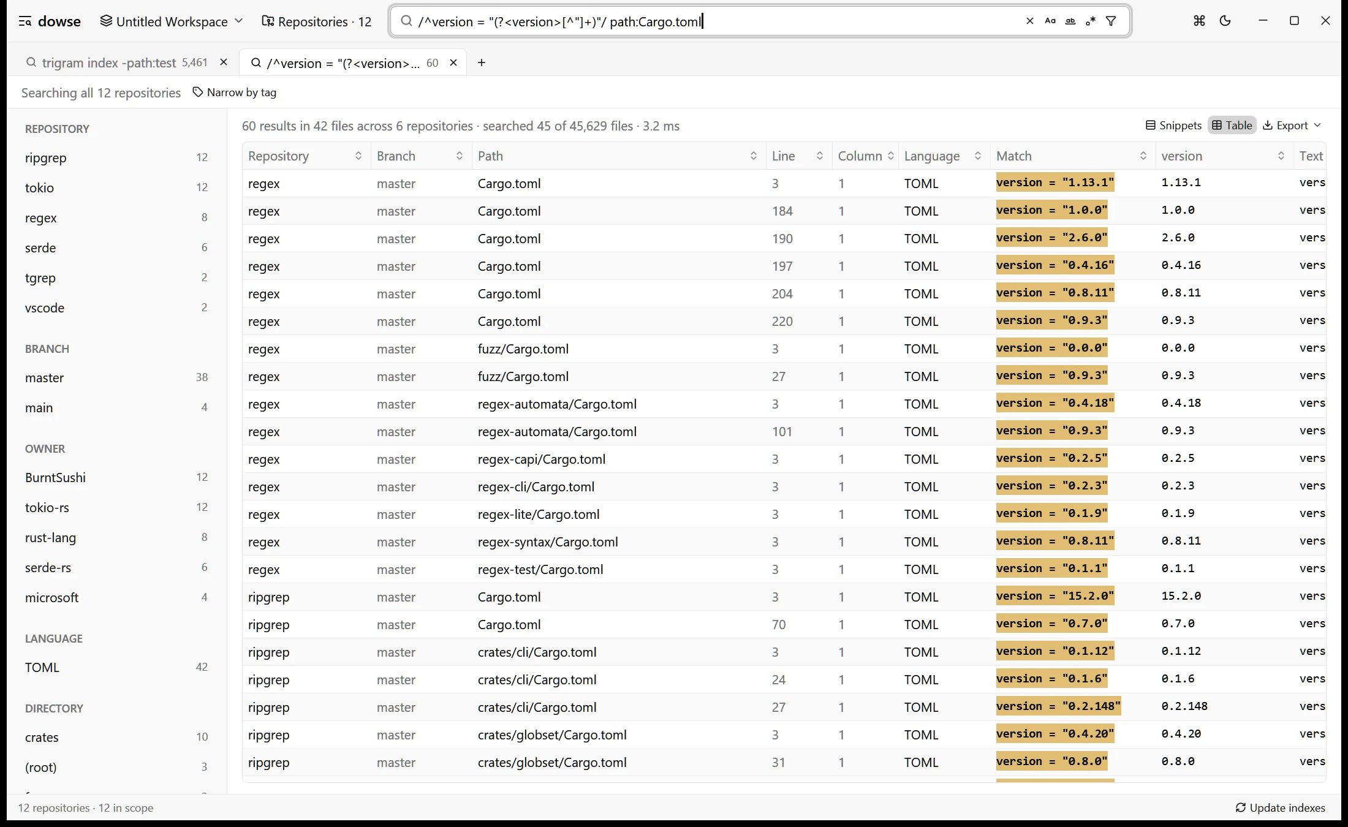Sort by Line column arrows

click(820, 156)
